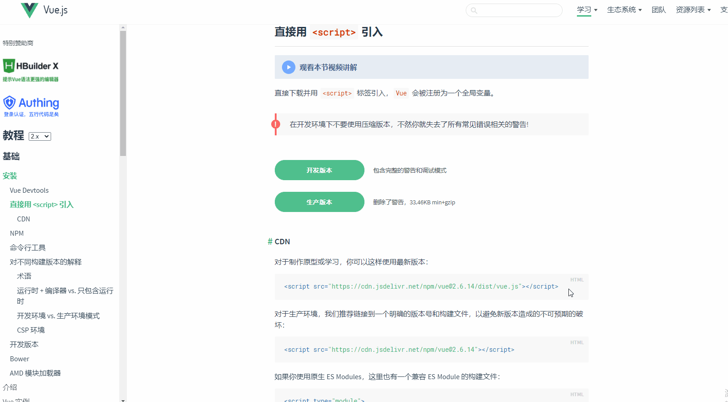Click the vue@2.6.14/dist/vue.js script code block
Viewport: 728px width, 402px height.
431,287
